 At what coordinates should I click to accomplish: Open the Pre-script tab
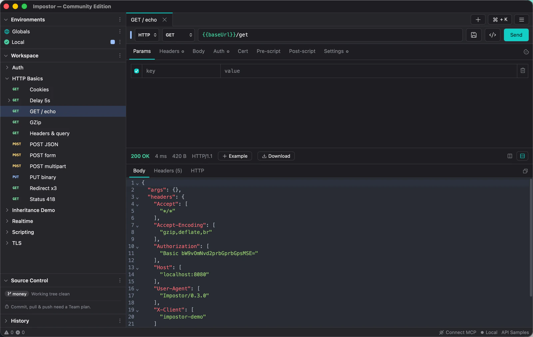coord(268,51)
